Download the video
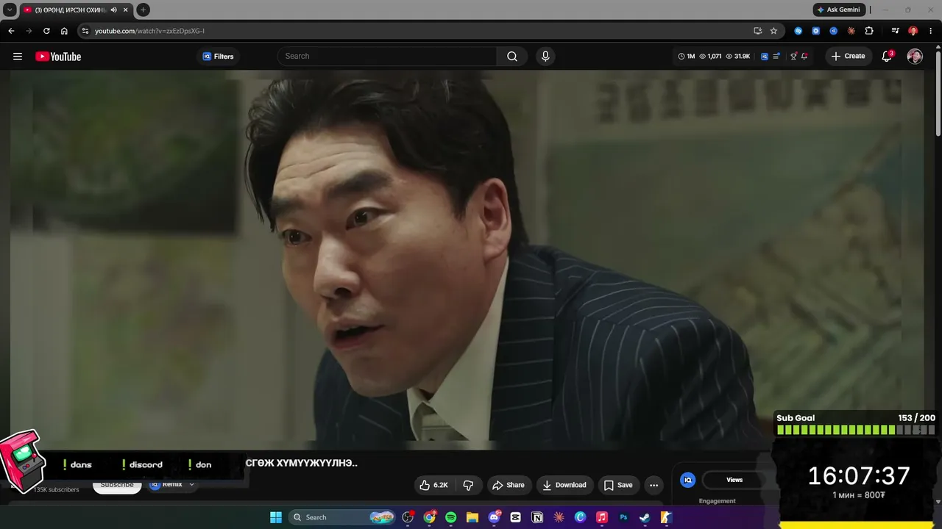This screenshot has height=529, width=942. coord(564,485)
